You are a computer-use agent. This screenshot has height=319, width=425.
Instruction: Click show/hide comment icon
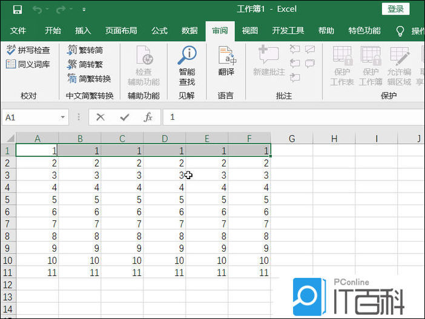click(x=310, y=49)
